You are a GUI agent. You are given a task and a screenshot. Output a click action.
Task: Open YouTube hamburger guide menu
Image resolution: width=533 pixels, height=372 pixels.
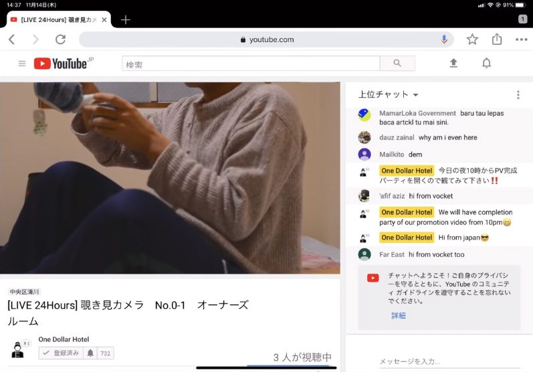coord(22,64)
